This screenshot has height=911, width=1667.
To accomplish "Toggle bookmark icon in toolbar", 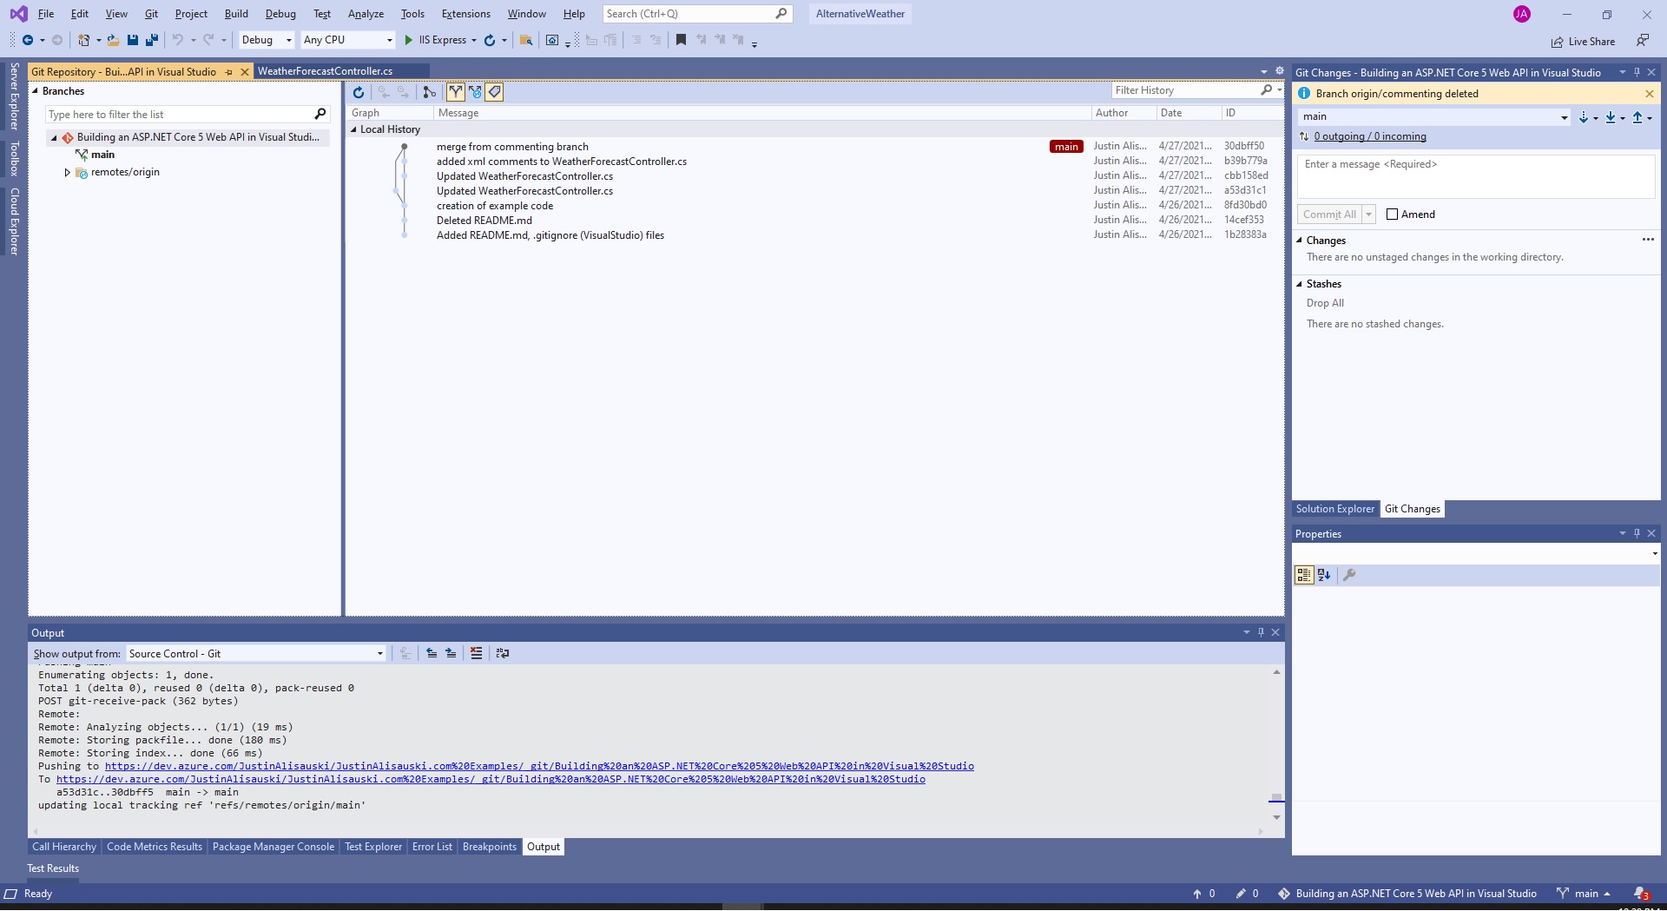I will (x=682, y=40).
